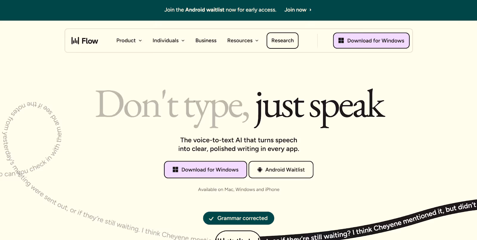477x240 pixels.
Task: Click the Flow logo in the navbar
Action: pos(85,41)
